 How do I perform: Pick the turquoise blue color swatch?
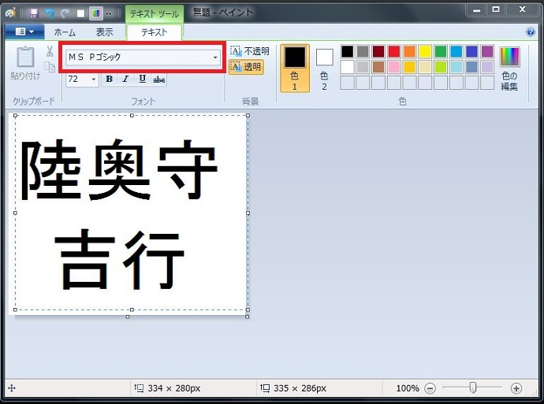coord(456,52)
